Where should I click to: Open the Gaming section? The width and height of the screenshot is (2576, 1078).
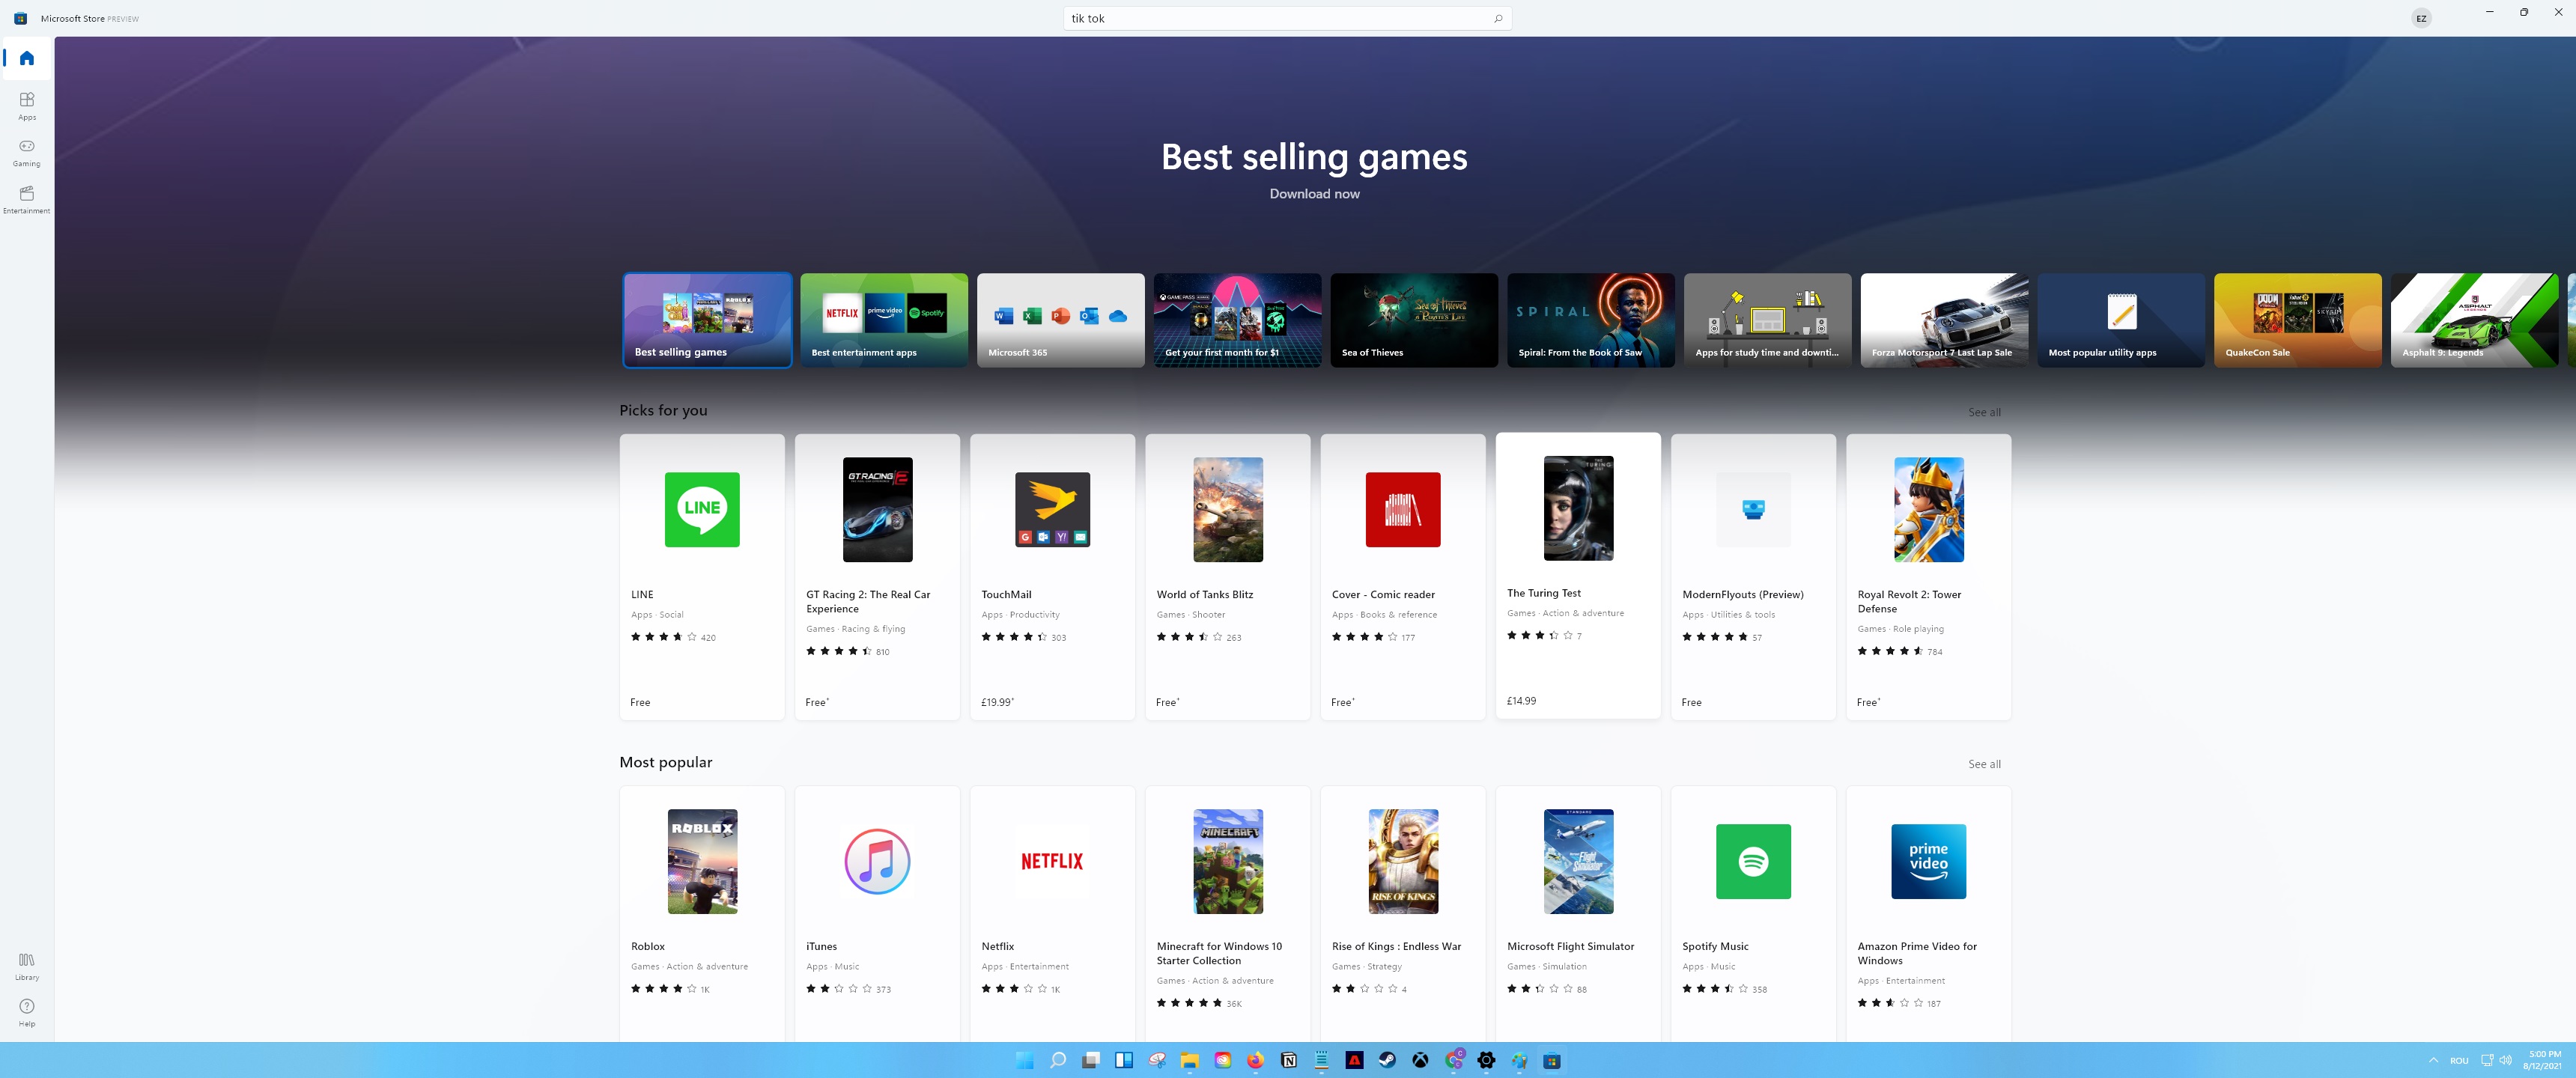click(x=27, y=152)
